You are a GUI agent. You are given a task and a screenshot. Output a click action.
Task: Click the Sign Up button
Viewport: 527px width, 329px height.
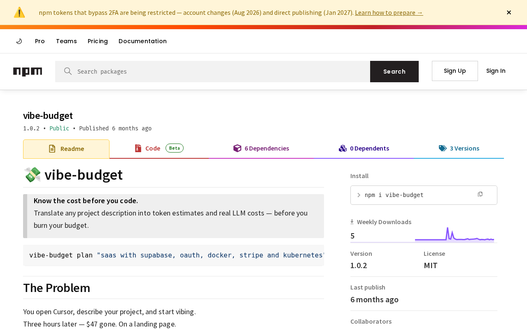pos(455,71)
